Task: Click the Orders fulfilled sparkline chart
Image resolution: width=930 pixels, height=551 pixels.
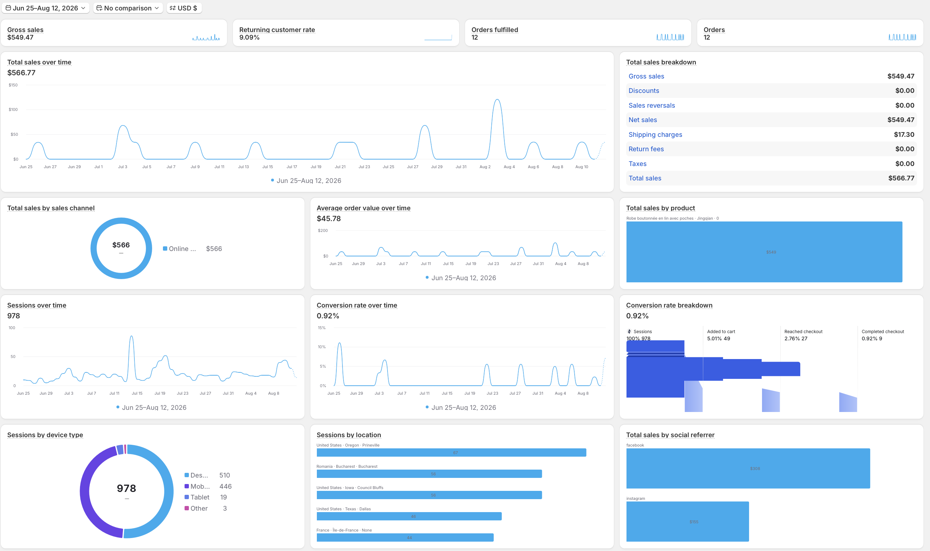Action: point(670,37)
